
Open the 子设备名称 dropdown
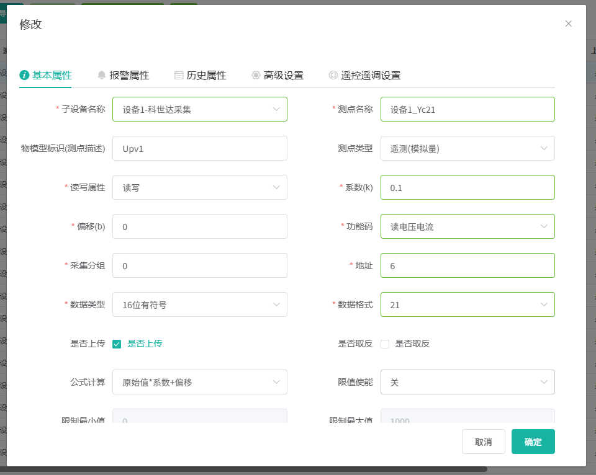pos(199,109)
